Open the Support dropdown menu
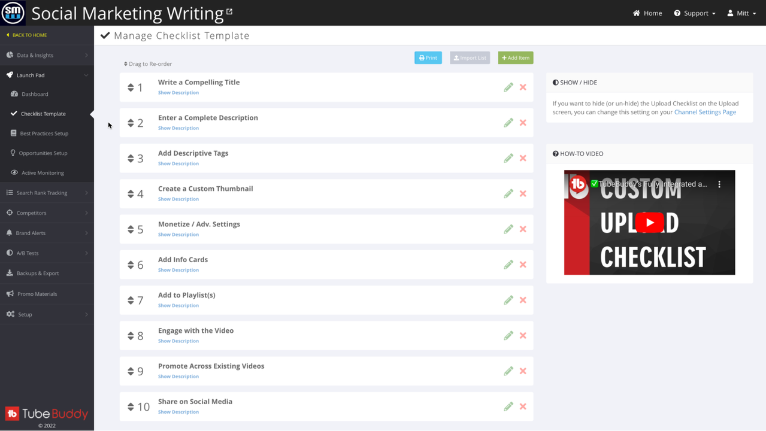 [x=695, y=13]
